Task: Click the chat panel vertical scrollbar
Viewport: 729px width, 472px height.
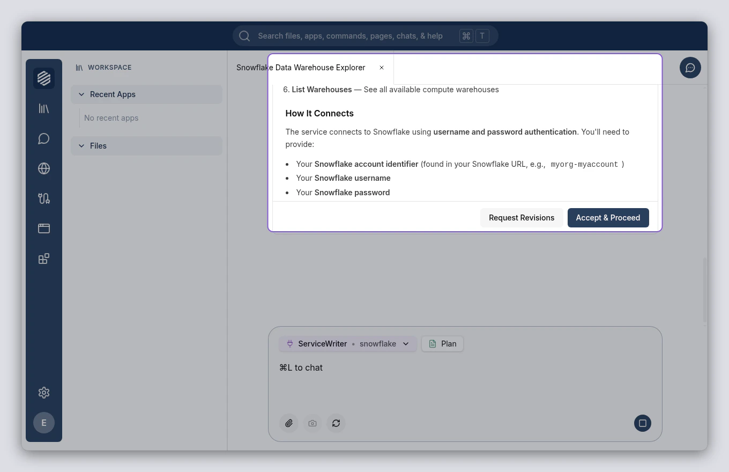Action: 705,290
